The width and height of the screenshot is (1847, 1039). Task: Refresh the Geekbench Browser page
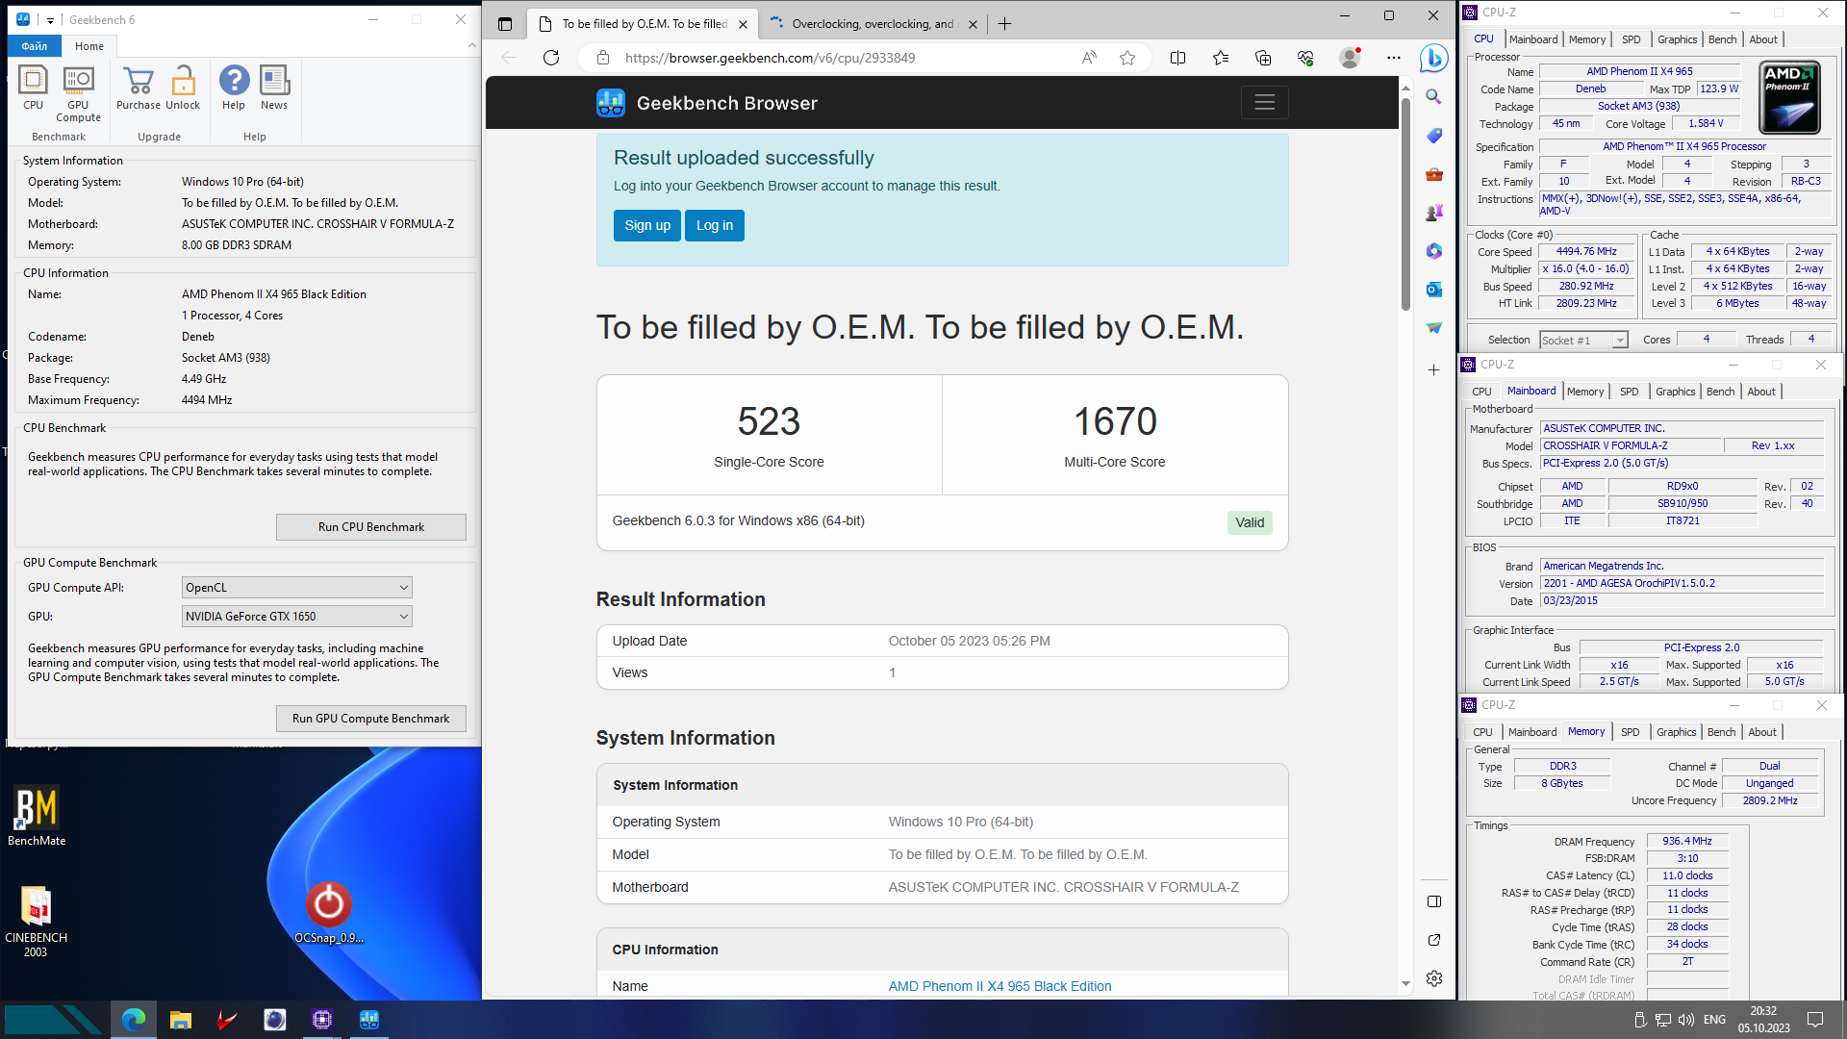pyautogui.click(x=551, y=58)
